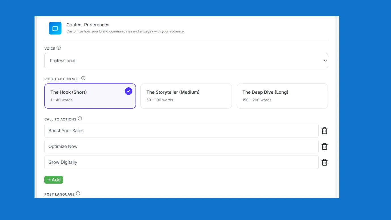Viewport: 391px width, 220px height.
Task: Select The Hook (Short) caption size
Action: [x=90, y=96]
